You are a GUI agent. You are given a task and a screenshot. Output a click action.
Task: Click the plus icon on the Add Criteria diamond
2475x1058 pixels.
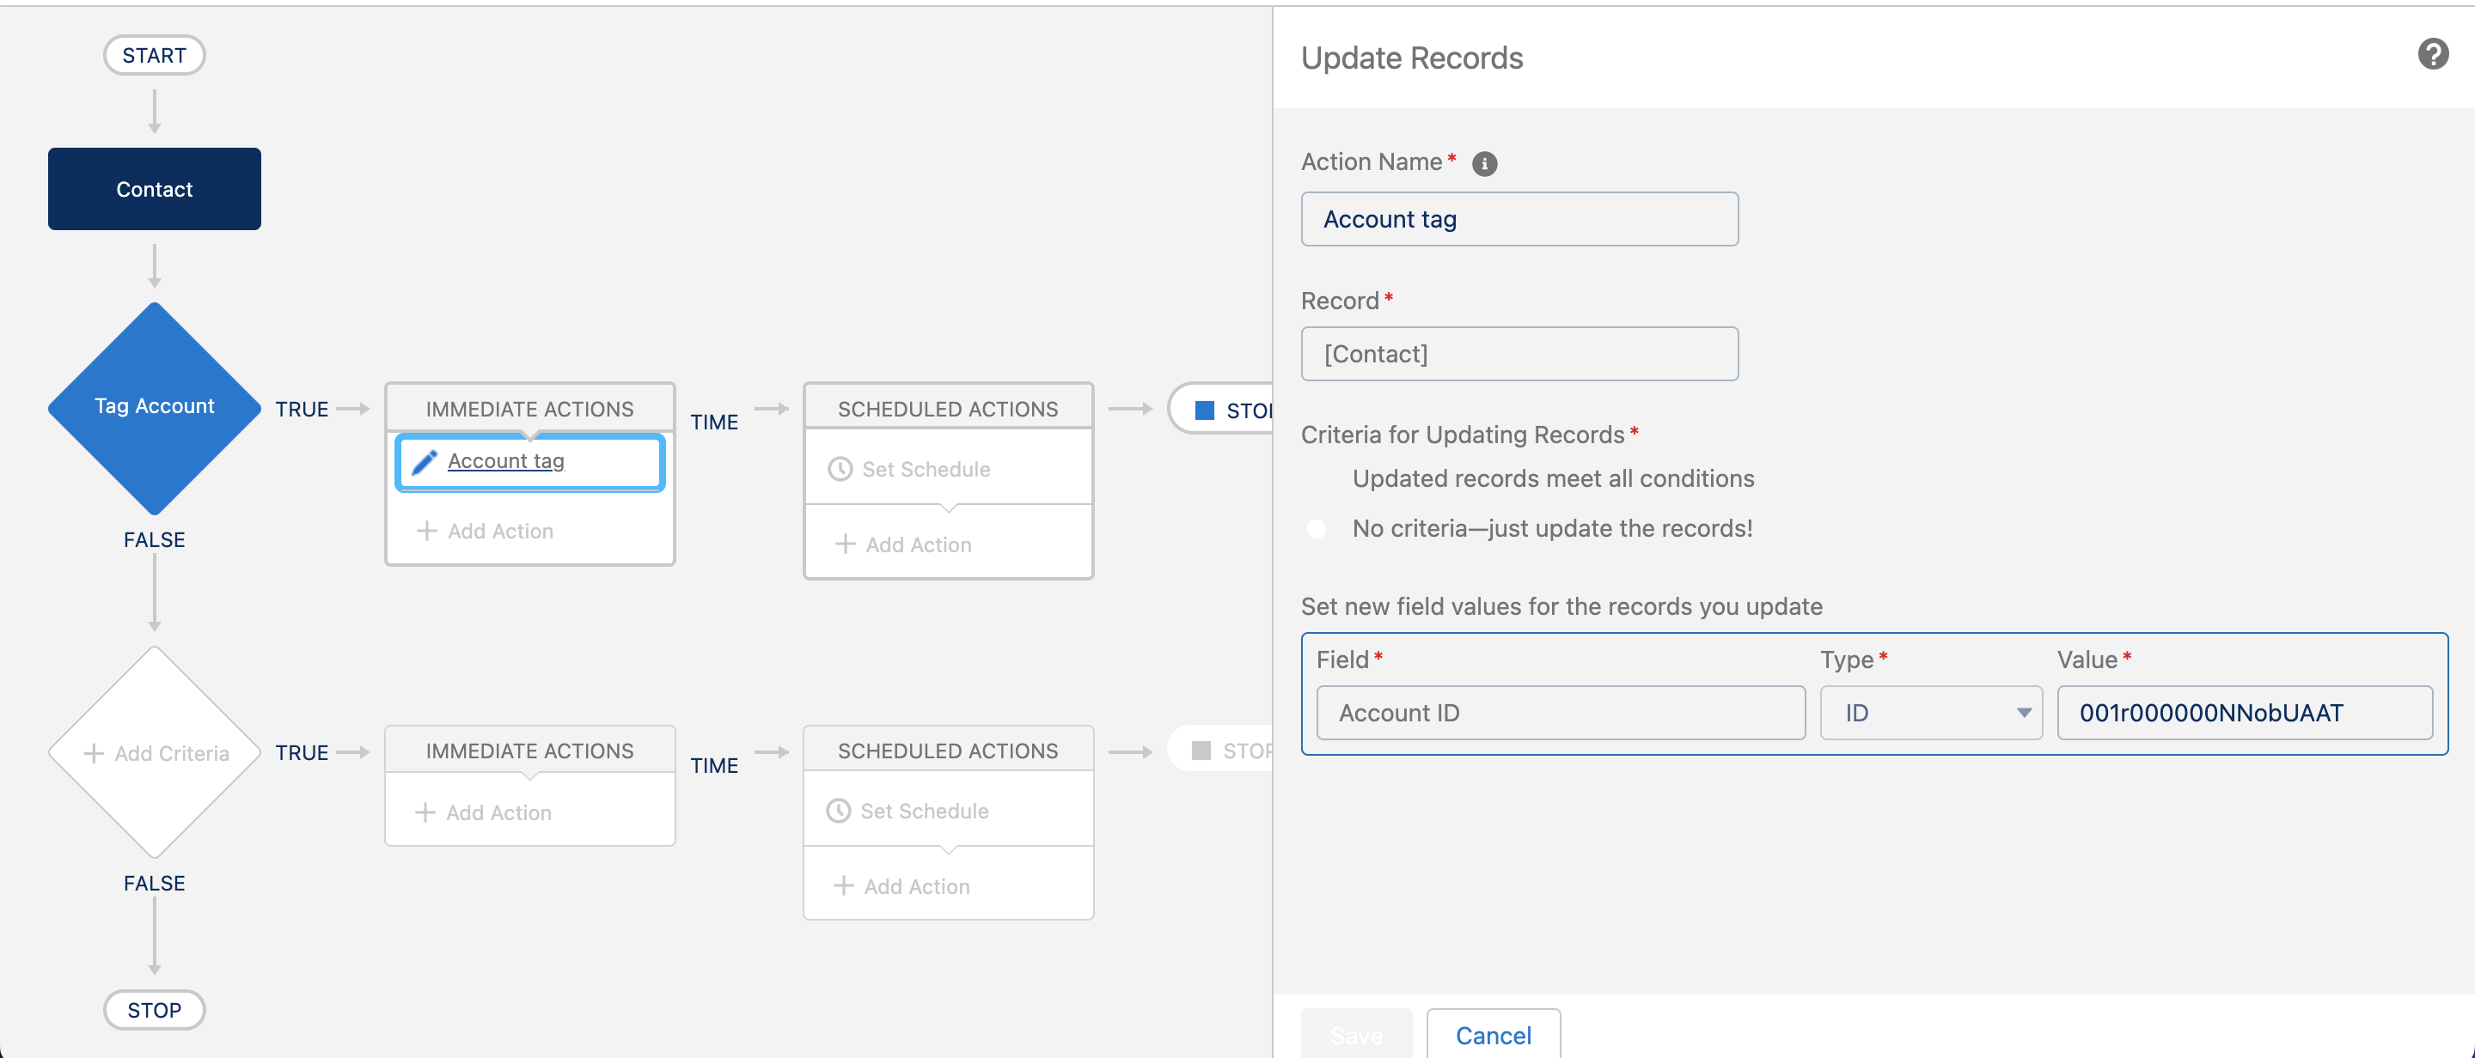pos(95,752)
